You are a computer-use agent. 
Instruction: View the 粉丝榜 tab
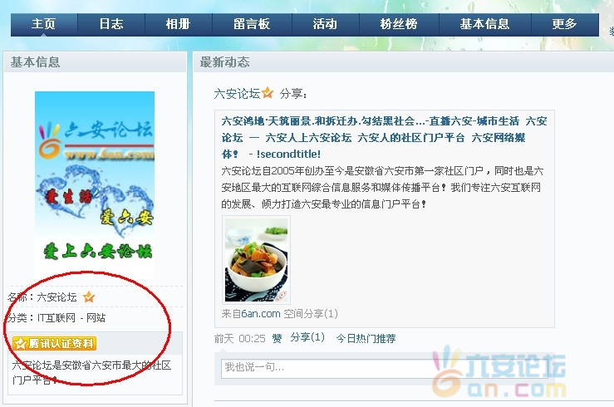[399, 24]
